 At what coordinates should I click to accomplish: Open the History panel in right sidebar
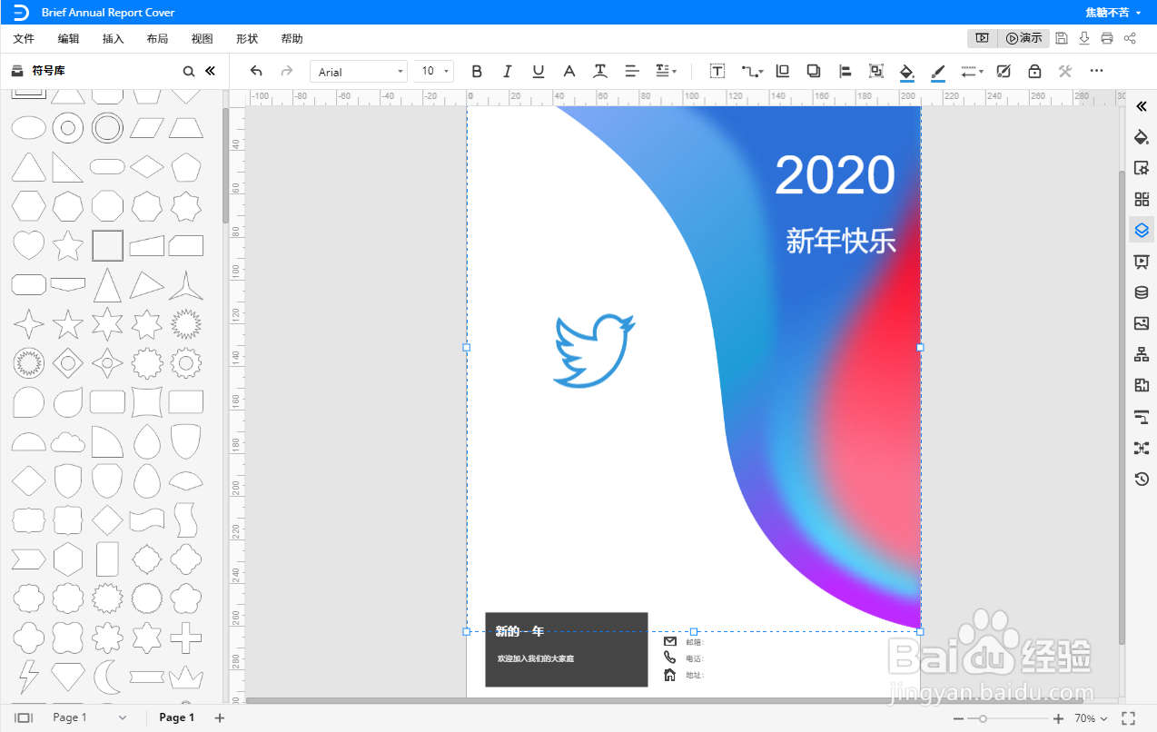click(x=1141, y=479)
